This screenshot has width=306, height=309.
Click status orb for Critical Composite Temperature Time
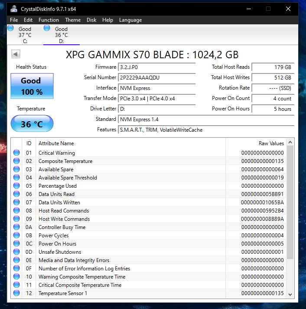tap(16, 285)
